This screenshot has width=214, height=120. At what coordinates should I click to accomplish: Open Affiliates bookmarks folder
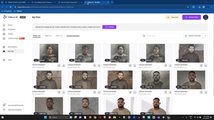tap(18, 11)
